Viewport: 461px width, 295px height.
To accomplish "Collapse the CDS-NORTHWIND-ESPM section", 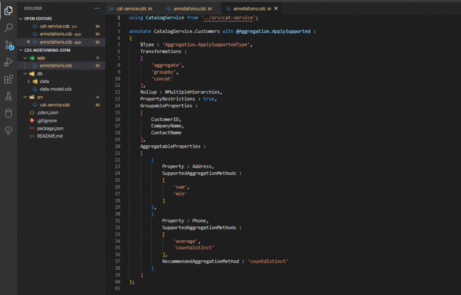I will click(21, 50).
